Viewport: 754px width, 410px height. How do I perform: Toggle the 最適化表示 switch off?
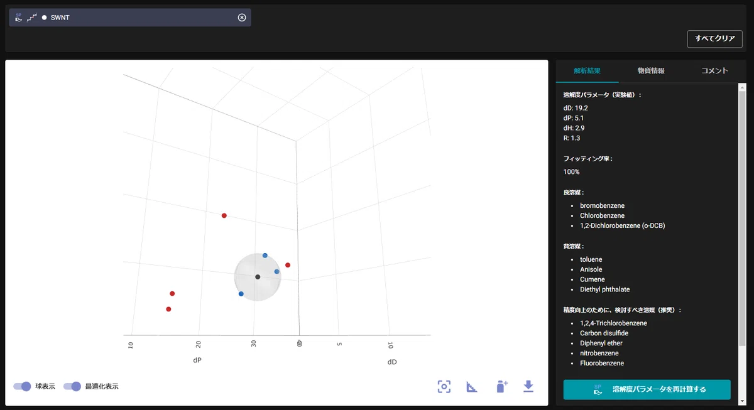[72, 386]
